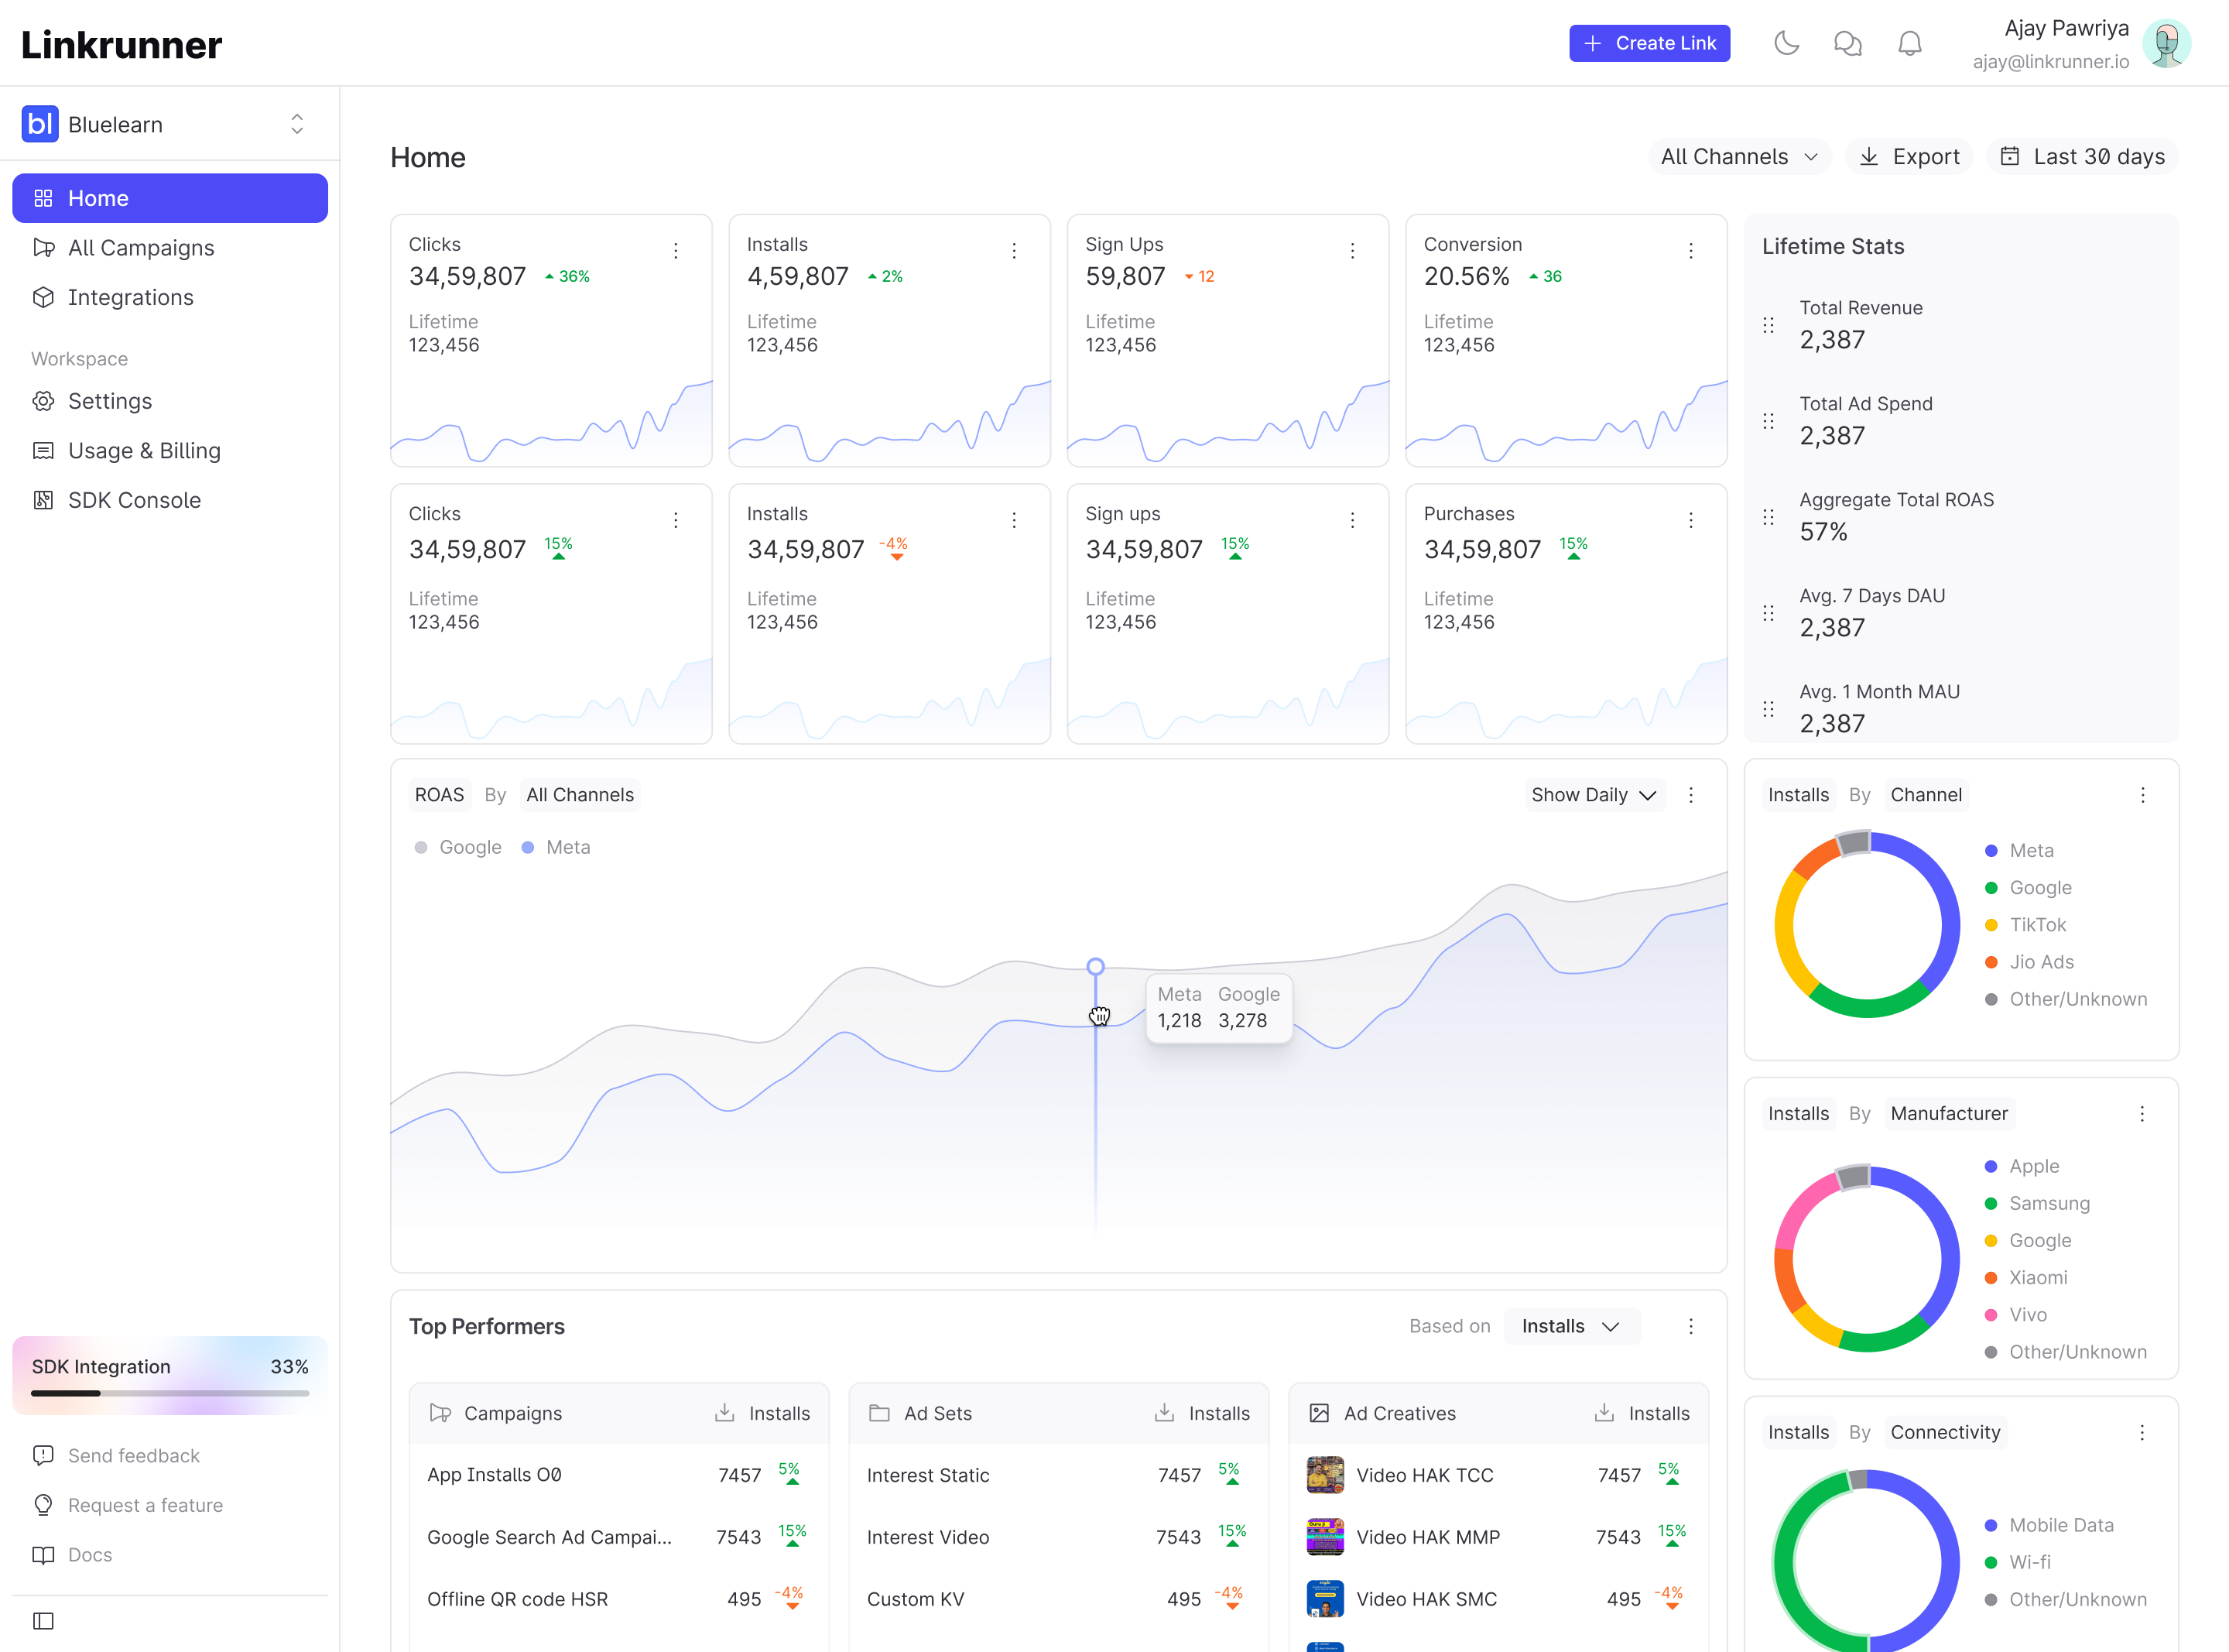2229x1652 pixels.
Task: Open the Based on Installs dropdown
Action: [1570, 1326]
